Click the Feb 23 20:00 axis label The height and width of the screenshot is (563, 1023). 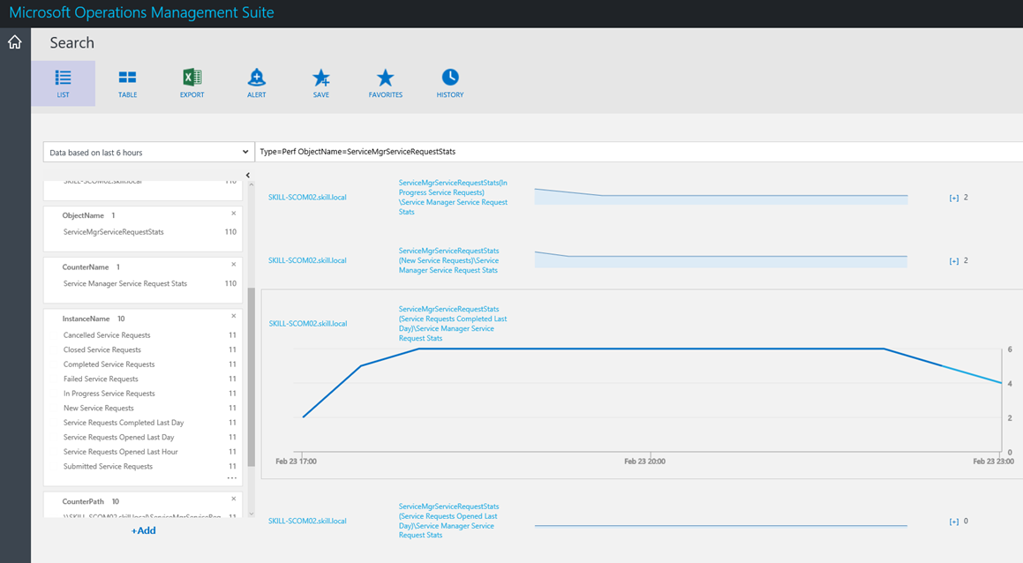pyautogui.click(x=644, y=462)
